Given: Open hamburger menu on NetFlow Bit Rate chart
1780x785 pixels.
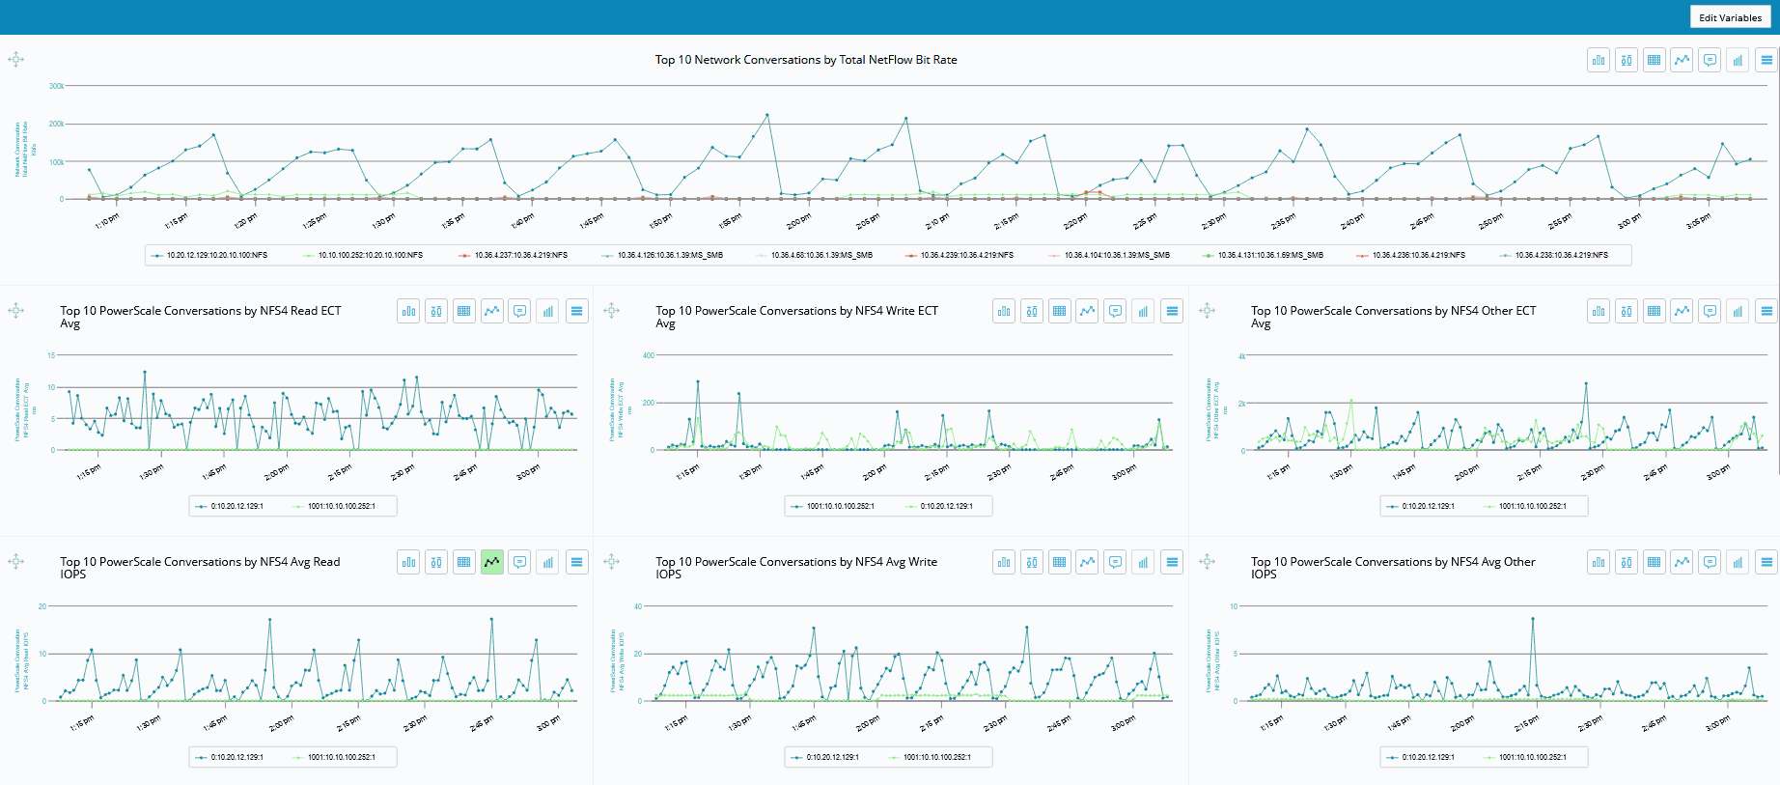Looking at the screenshot, I should tap(1766, 60).
